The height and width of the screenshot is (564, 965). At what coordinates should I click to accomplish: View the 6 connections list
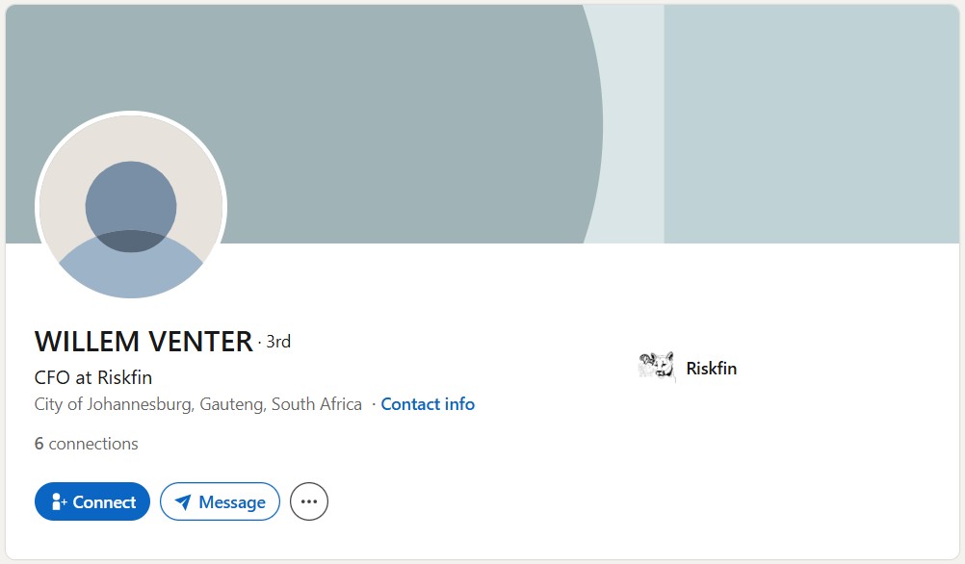tap(87, 444)
